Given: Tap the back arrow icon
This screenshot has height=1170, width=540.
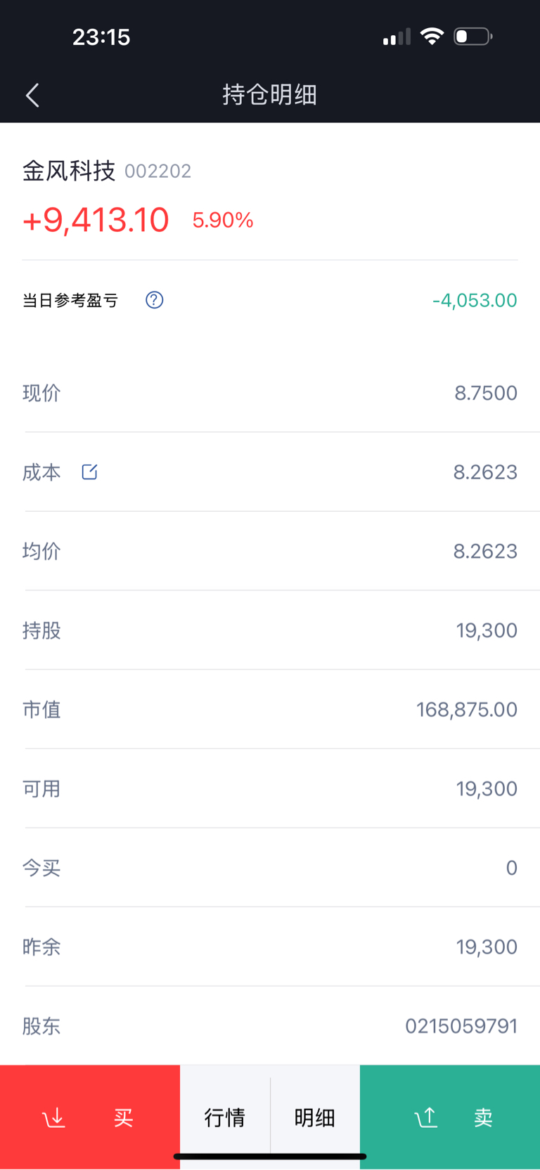Looking at the screenshot, I should (32, 95).
